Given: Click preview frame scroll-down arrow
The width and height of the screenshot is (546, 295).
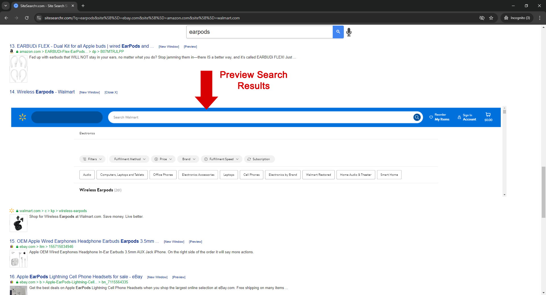Looking at the screenshot, I should (504, 194).
